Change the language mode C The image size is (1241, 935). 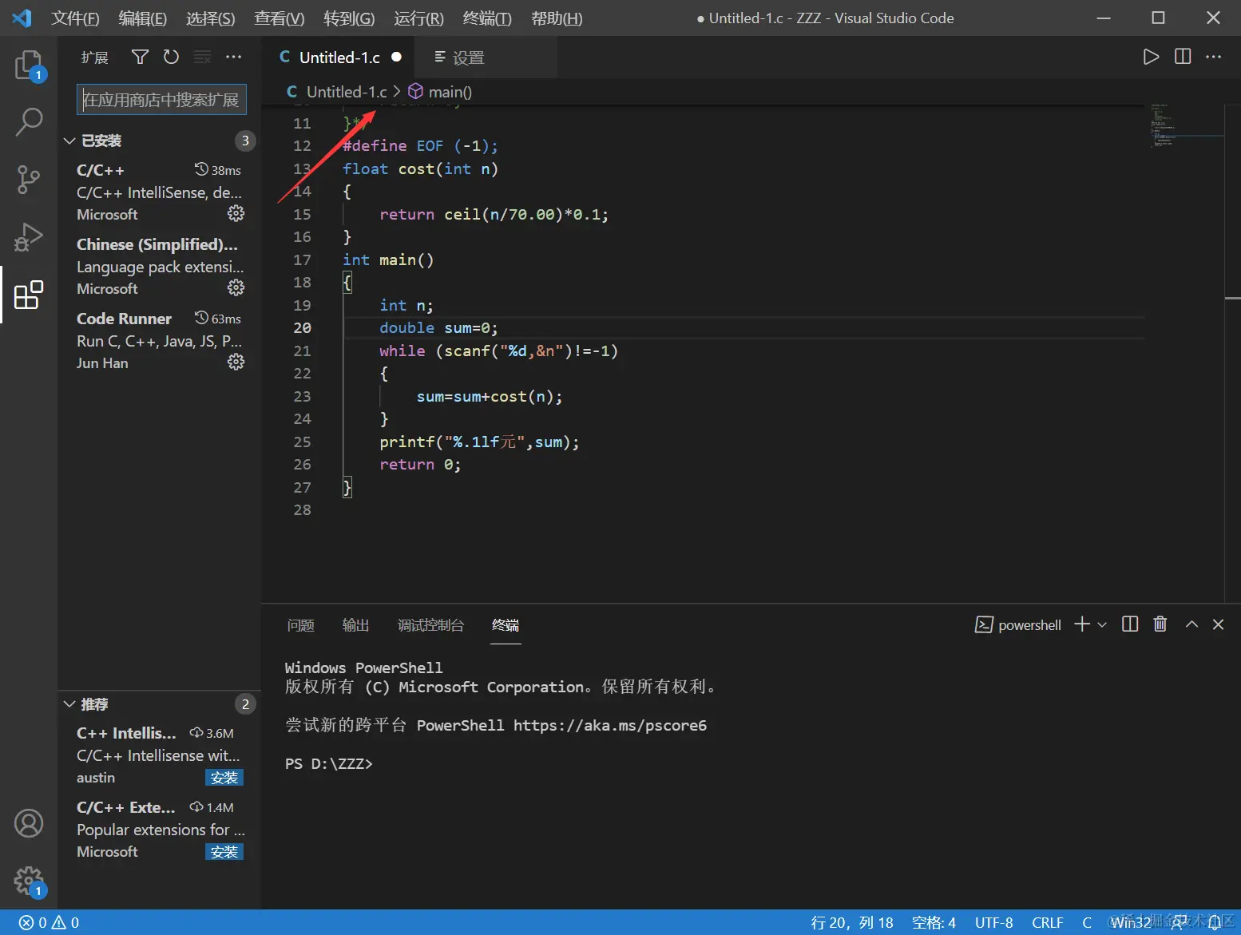click(x=1087, y=923)
